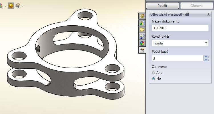Viewport: 214px width, 114px height.
Task: Click the Název dokumentu field with Díl 2015
Action: click(180, 28)
